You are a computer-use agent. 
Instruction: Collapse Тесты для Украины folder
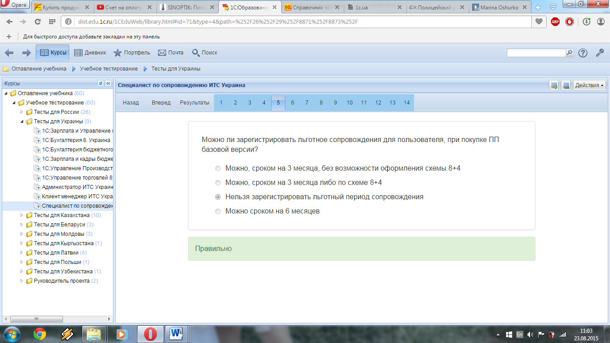22,121
